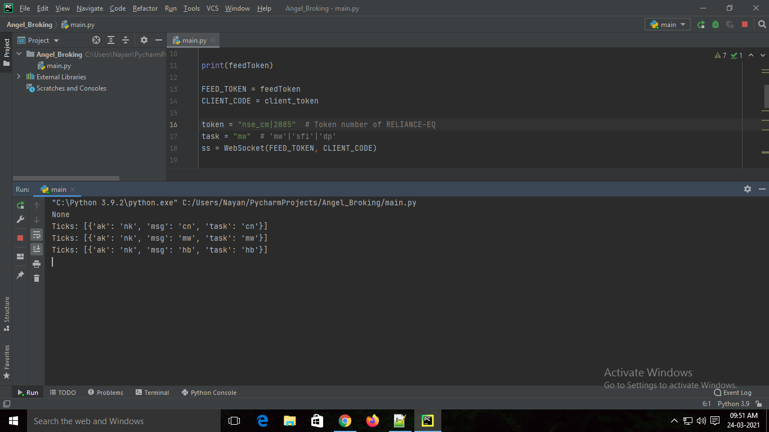The image size is (769, 432).
Task: Expand External Libraries node
Action: coord(19,76)
